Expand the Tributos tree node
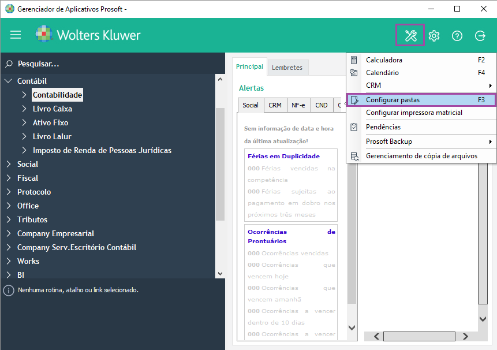The width and height of the screenshot is (497, 350). (9, 219)
